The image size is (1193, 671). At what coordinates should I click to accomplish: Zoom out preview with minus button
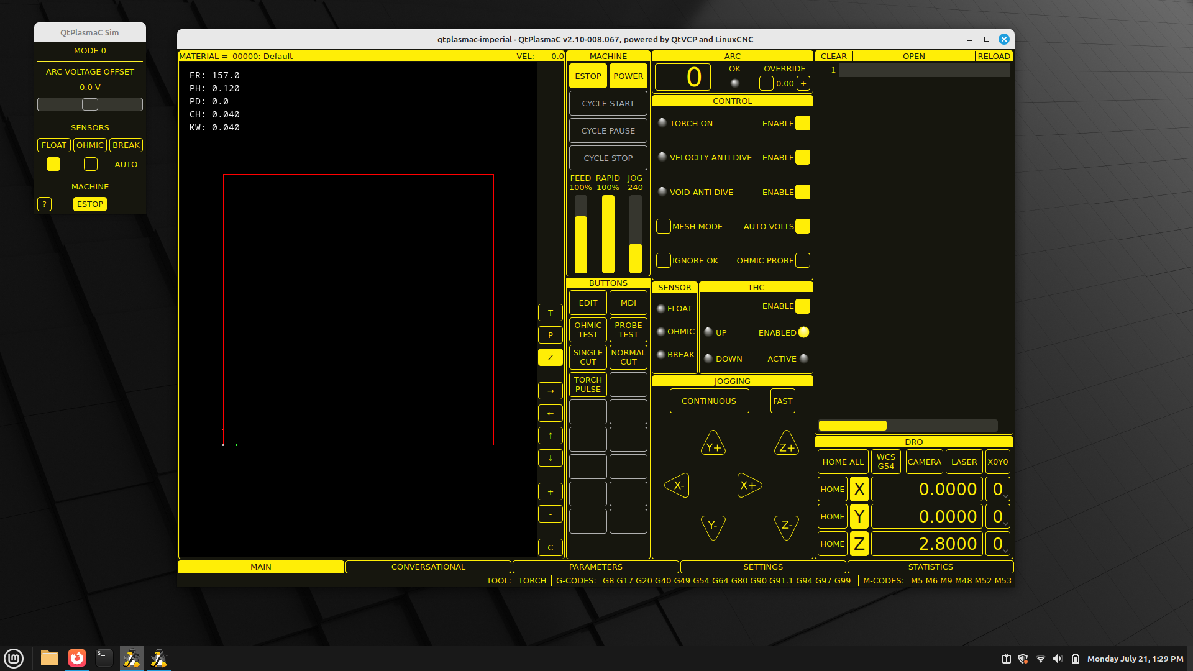[x=551, y=514]
